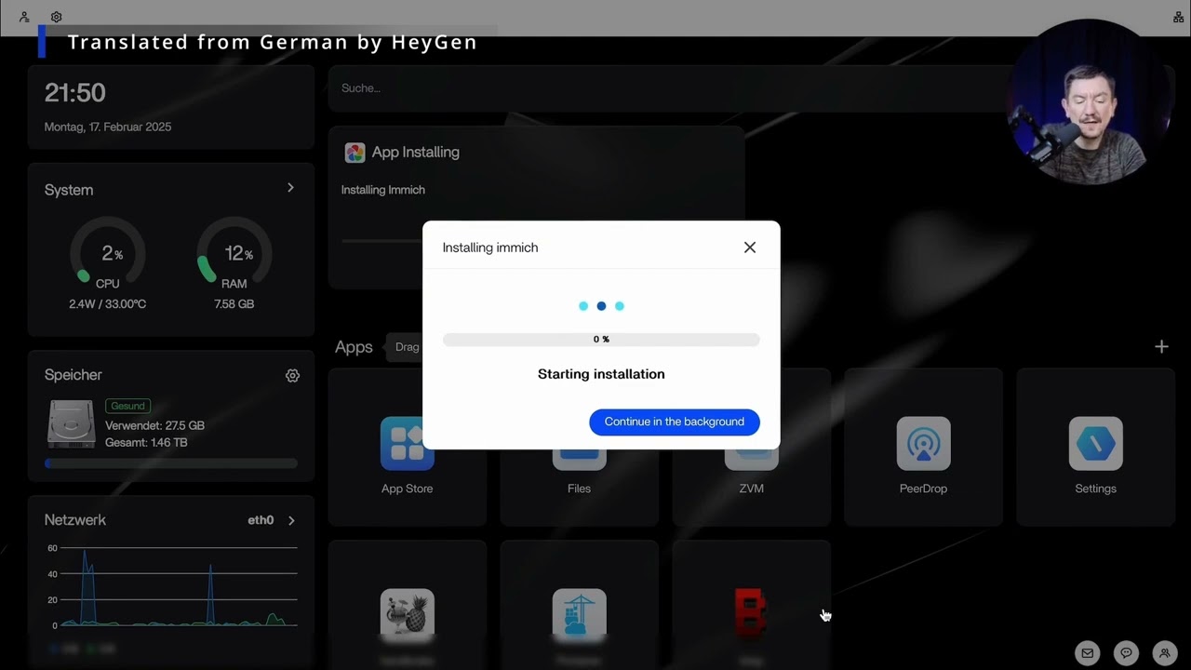The width and height of the screenshot is (1191, 670).
Task: Click the network traffic graph
Action: pyautogui.click(x=171, y=586)
